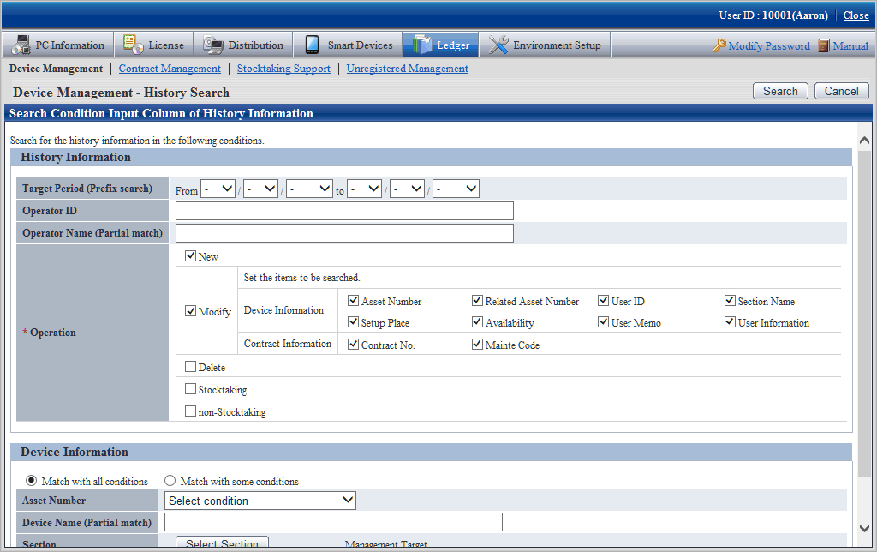The height and width of the screenshot is (552, 877).
Task: Open the Modify Password link
Action: coord(768,46)
